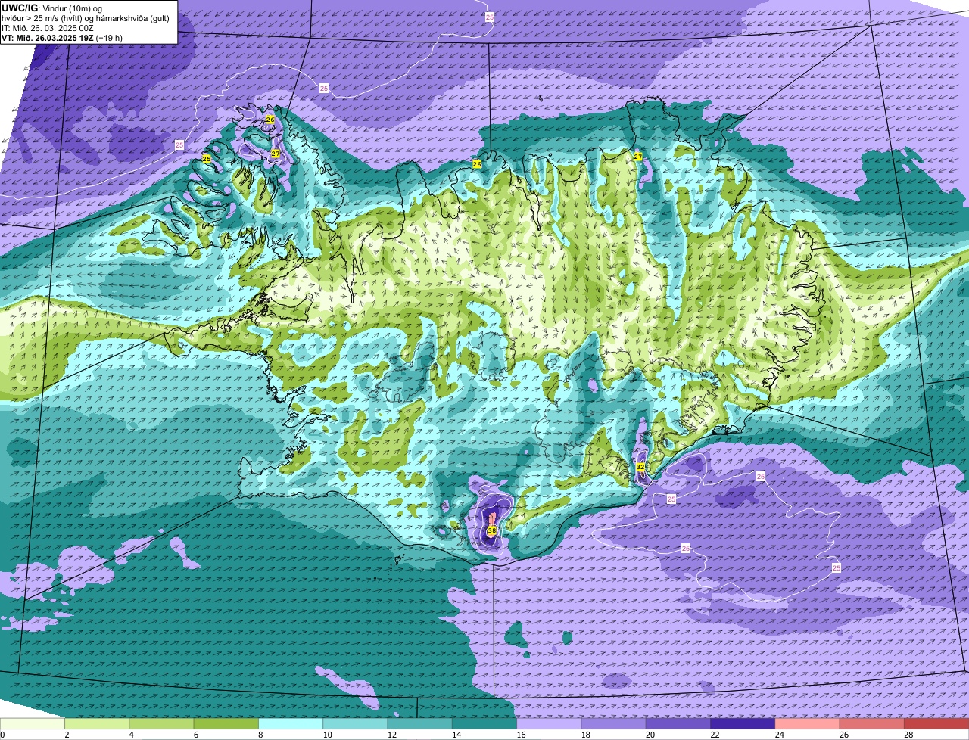Screen dimensions: 969x740
Task: Click the legend tick label '14'
Action: tap(456, 735)
